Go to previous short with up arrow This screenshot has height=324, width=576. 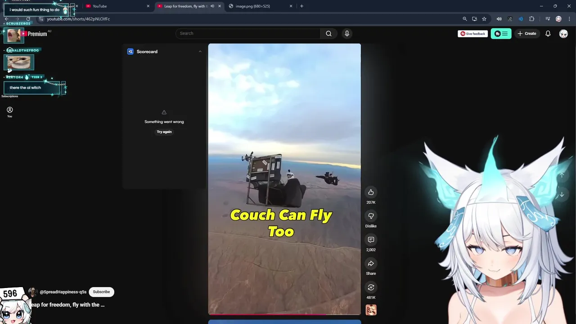tap(562, 175)
